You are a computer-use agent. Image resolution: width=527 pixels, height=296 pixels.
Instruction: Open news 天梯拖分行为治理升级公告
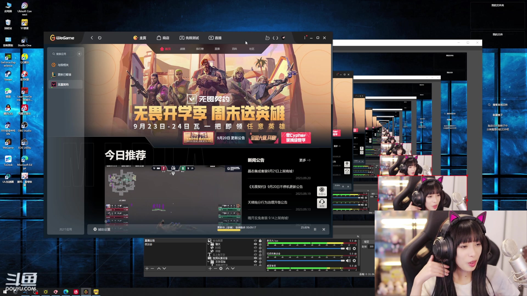click(x=268, y=202)
